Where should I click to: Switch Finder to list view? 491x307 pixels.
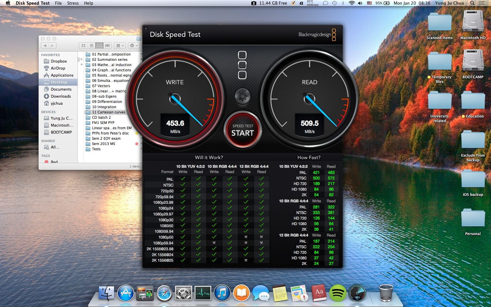[91, 46]
